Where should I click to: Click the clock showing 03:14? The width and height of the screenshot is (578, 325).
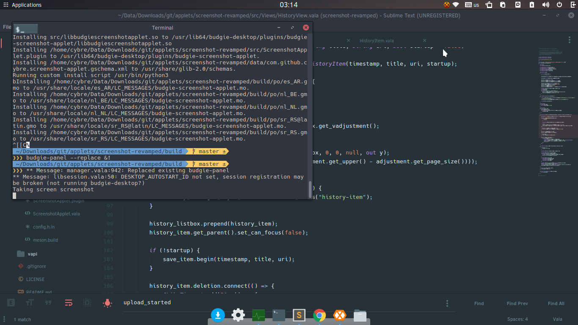pyautogui.click(x=289, y=5)
